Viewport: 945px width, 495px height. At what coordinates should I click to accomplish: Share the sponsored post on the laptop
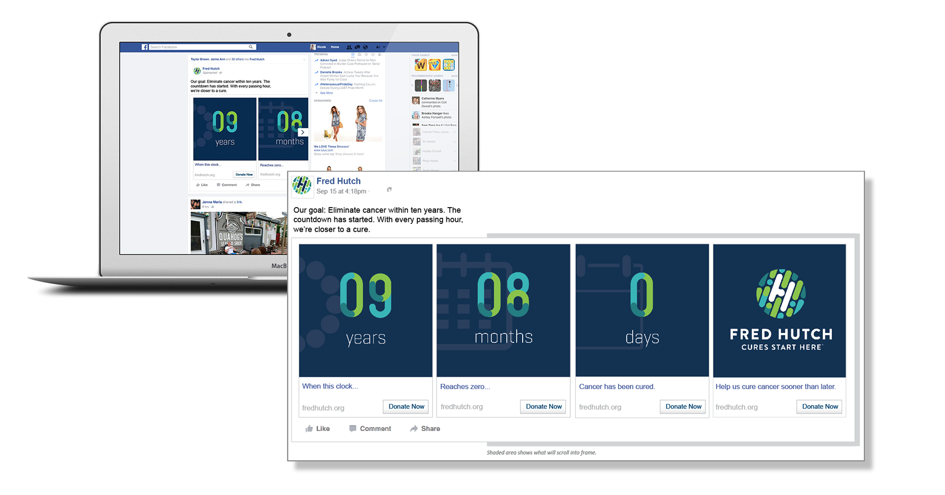pyautogui.click(x=252, y=185)
